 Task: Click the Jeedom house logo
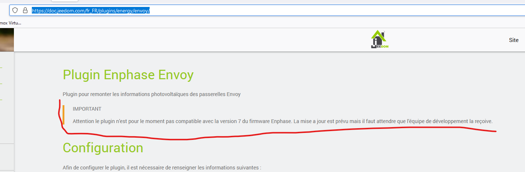click(379, 39)
